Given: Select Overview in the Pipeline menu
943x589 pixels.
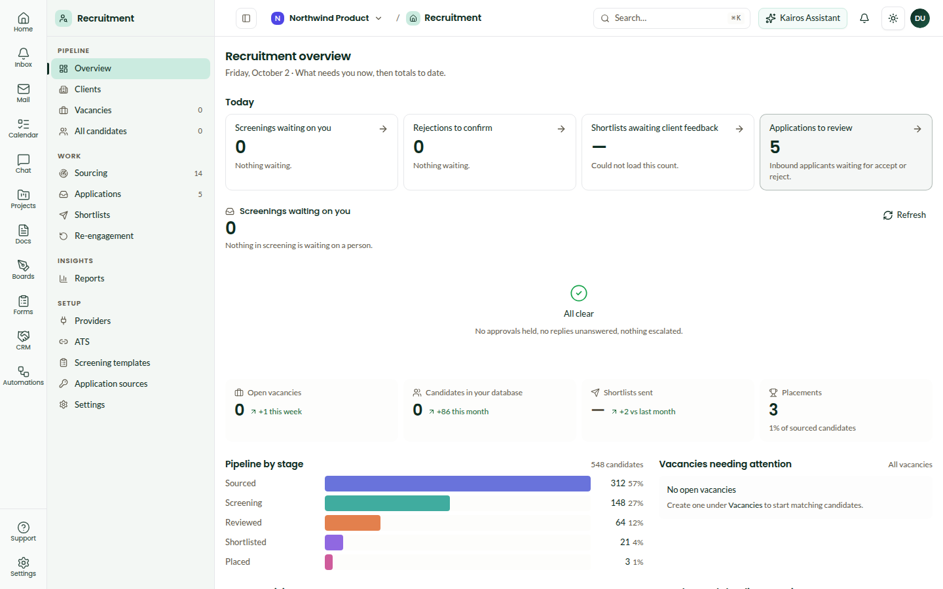Looking at the screenshot, I should [131, 69].
